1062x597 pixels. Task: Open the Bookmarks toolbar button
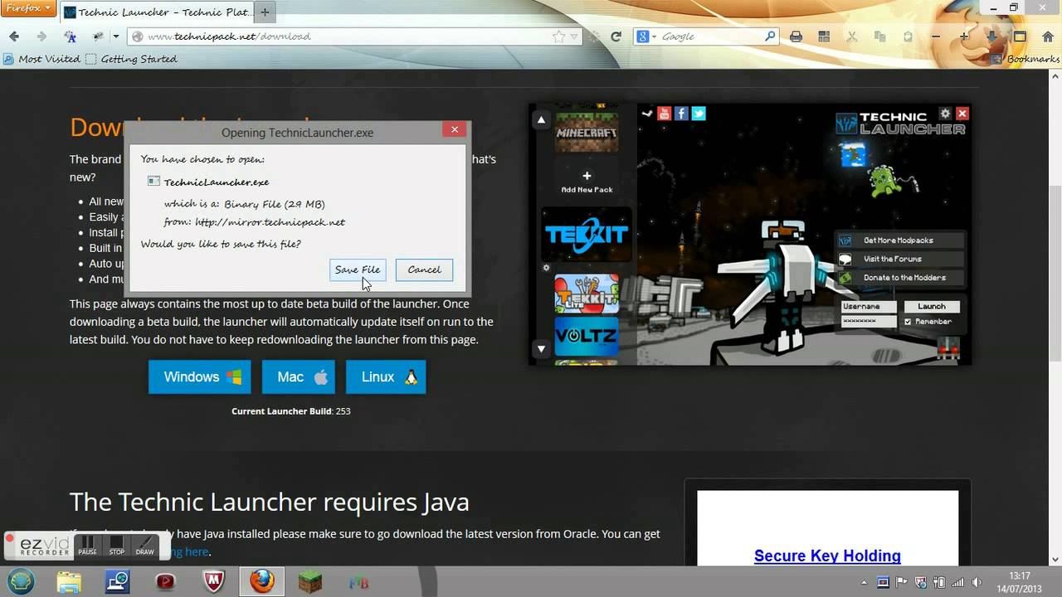point(1026,59)
